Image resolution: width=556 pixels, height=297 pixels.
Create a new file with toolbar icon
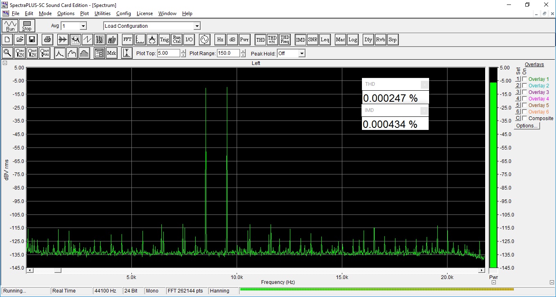(7, 40)
